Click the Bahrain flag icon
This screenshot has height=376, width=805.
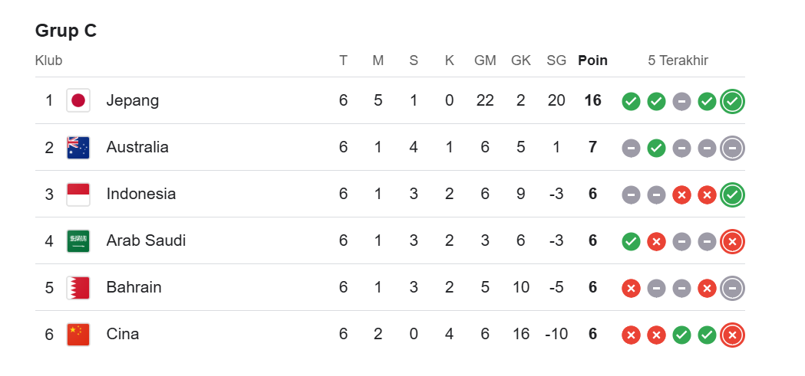(x=78, y=287)
